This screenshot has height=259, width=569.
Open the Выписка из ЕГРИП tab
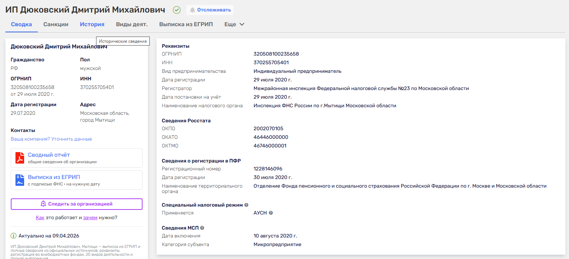pyautogui.click(x=186, y=24)
